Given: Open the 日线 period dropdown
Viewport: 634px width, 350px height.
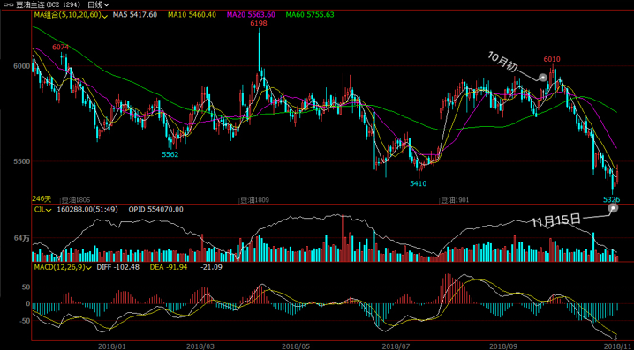Looking at the screenshot, I should pos(98,4).
